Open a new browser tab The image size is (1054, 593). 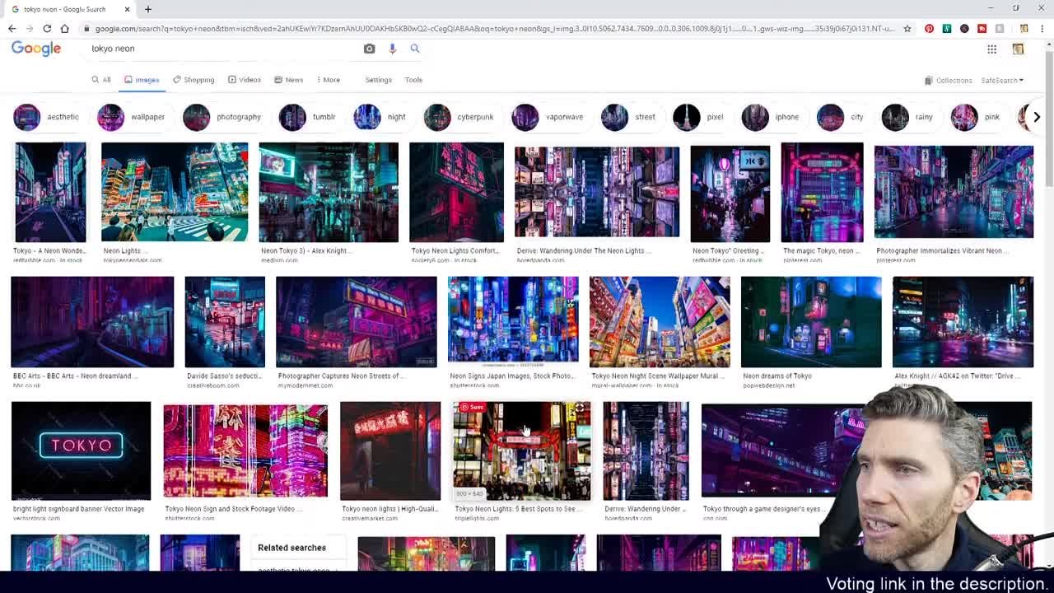pyautogui.click(x=148, y=9)
